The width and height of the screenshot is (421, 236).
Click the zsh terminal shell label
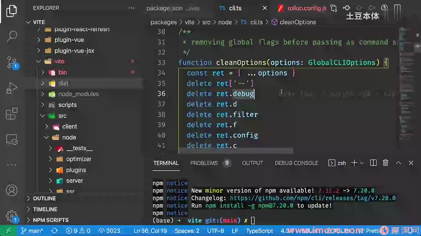pyautogui.click(x=337, y=163)
